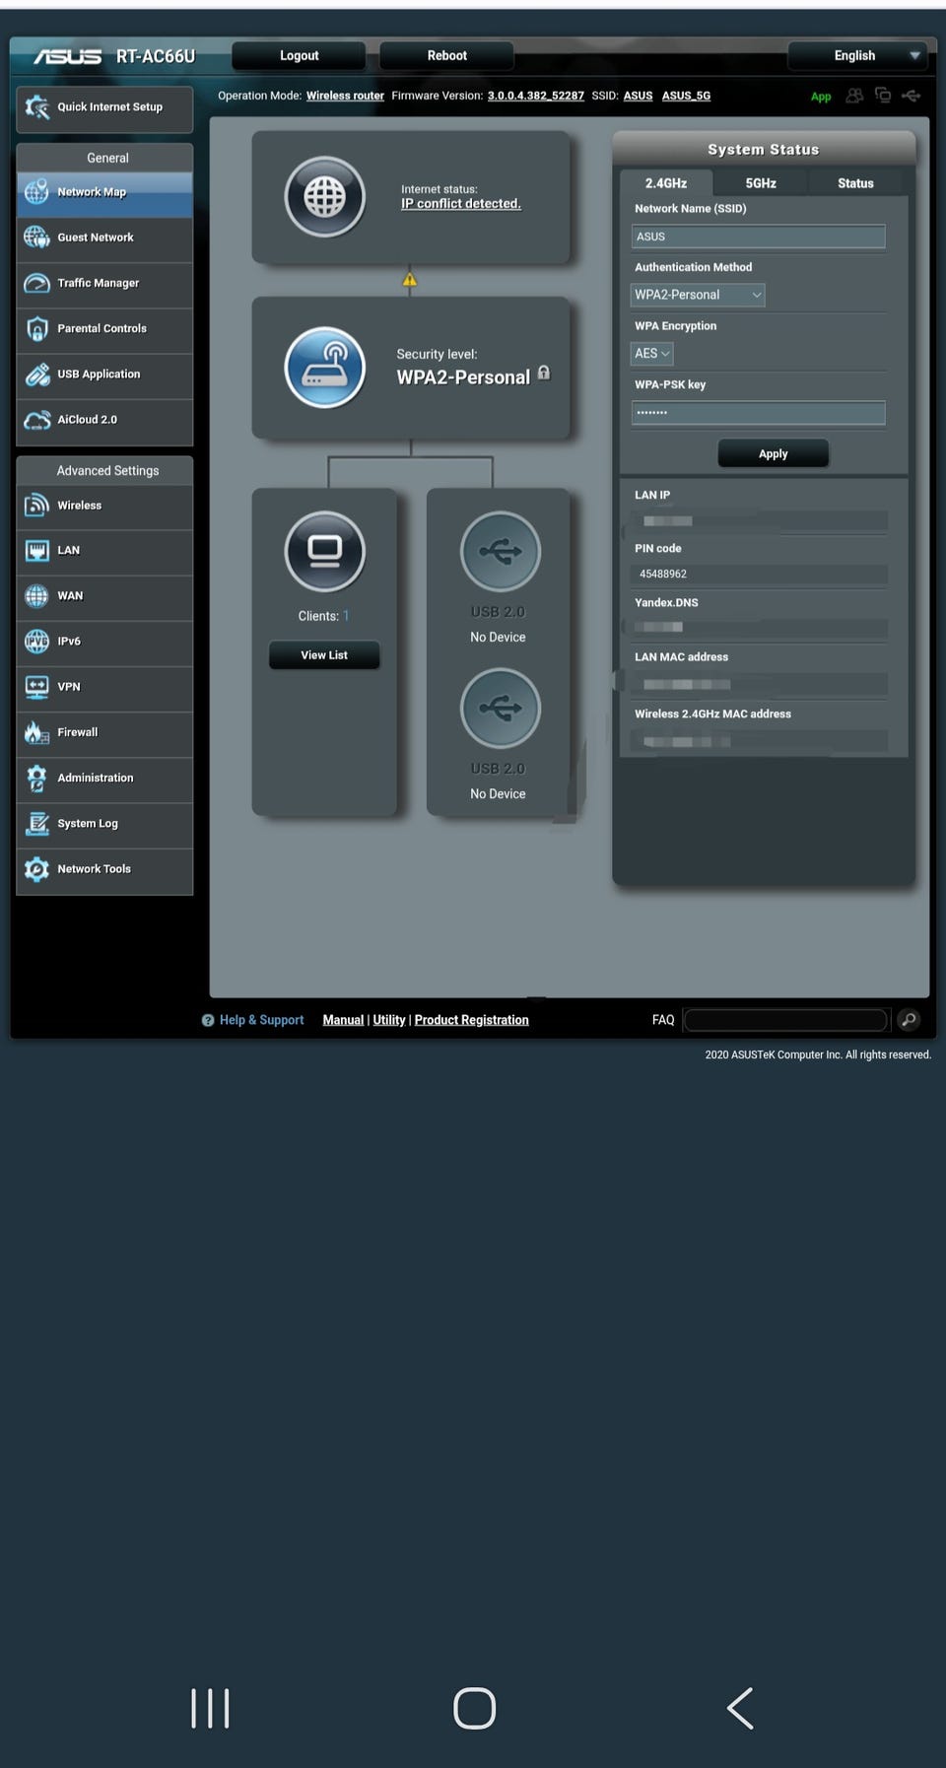Click the Clients computer icon

tap(324, 551)
